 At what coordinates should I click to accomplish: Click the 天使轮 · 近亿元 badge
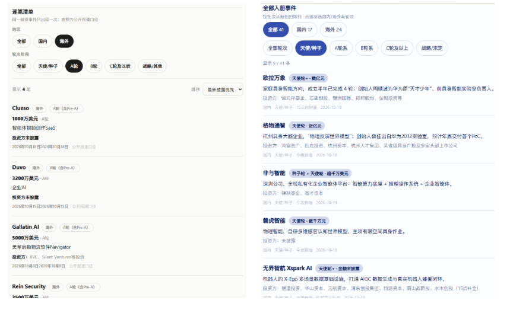[307, 126]
